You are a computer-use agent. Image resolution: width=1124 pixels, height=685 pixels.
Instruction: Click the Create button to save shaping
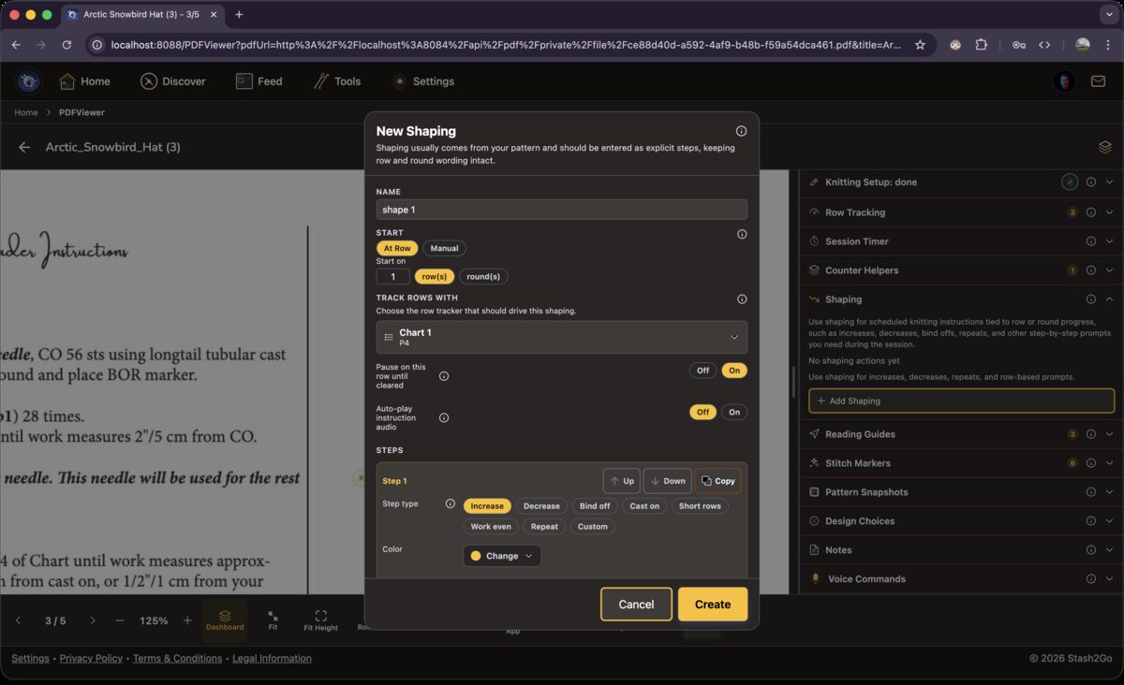pyautogui.click(x=712, y=604)
